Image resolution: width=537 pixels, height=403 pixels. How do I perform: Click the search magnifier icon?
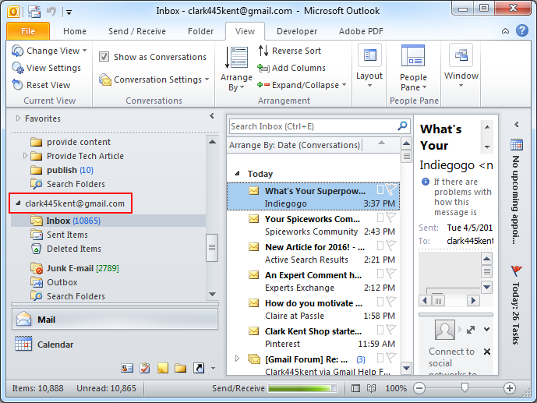(402, 126)
